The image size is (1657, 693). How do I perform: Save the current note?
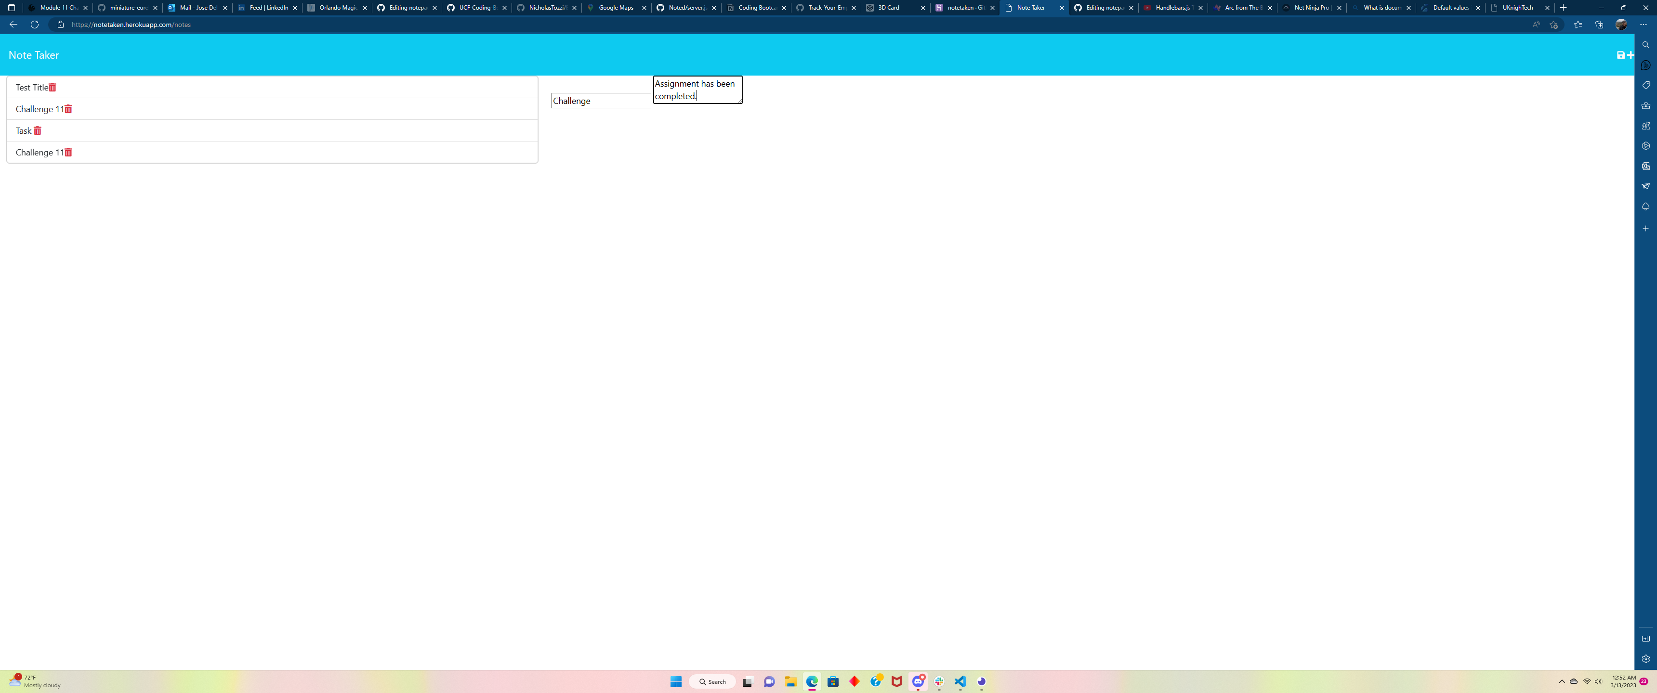1620,55
